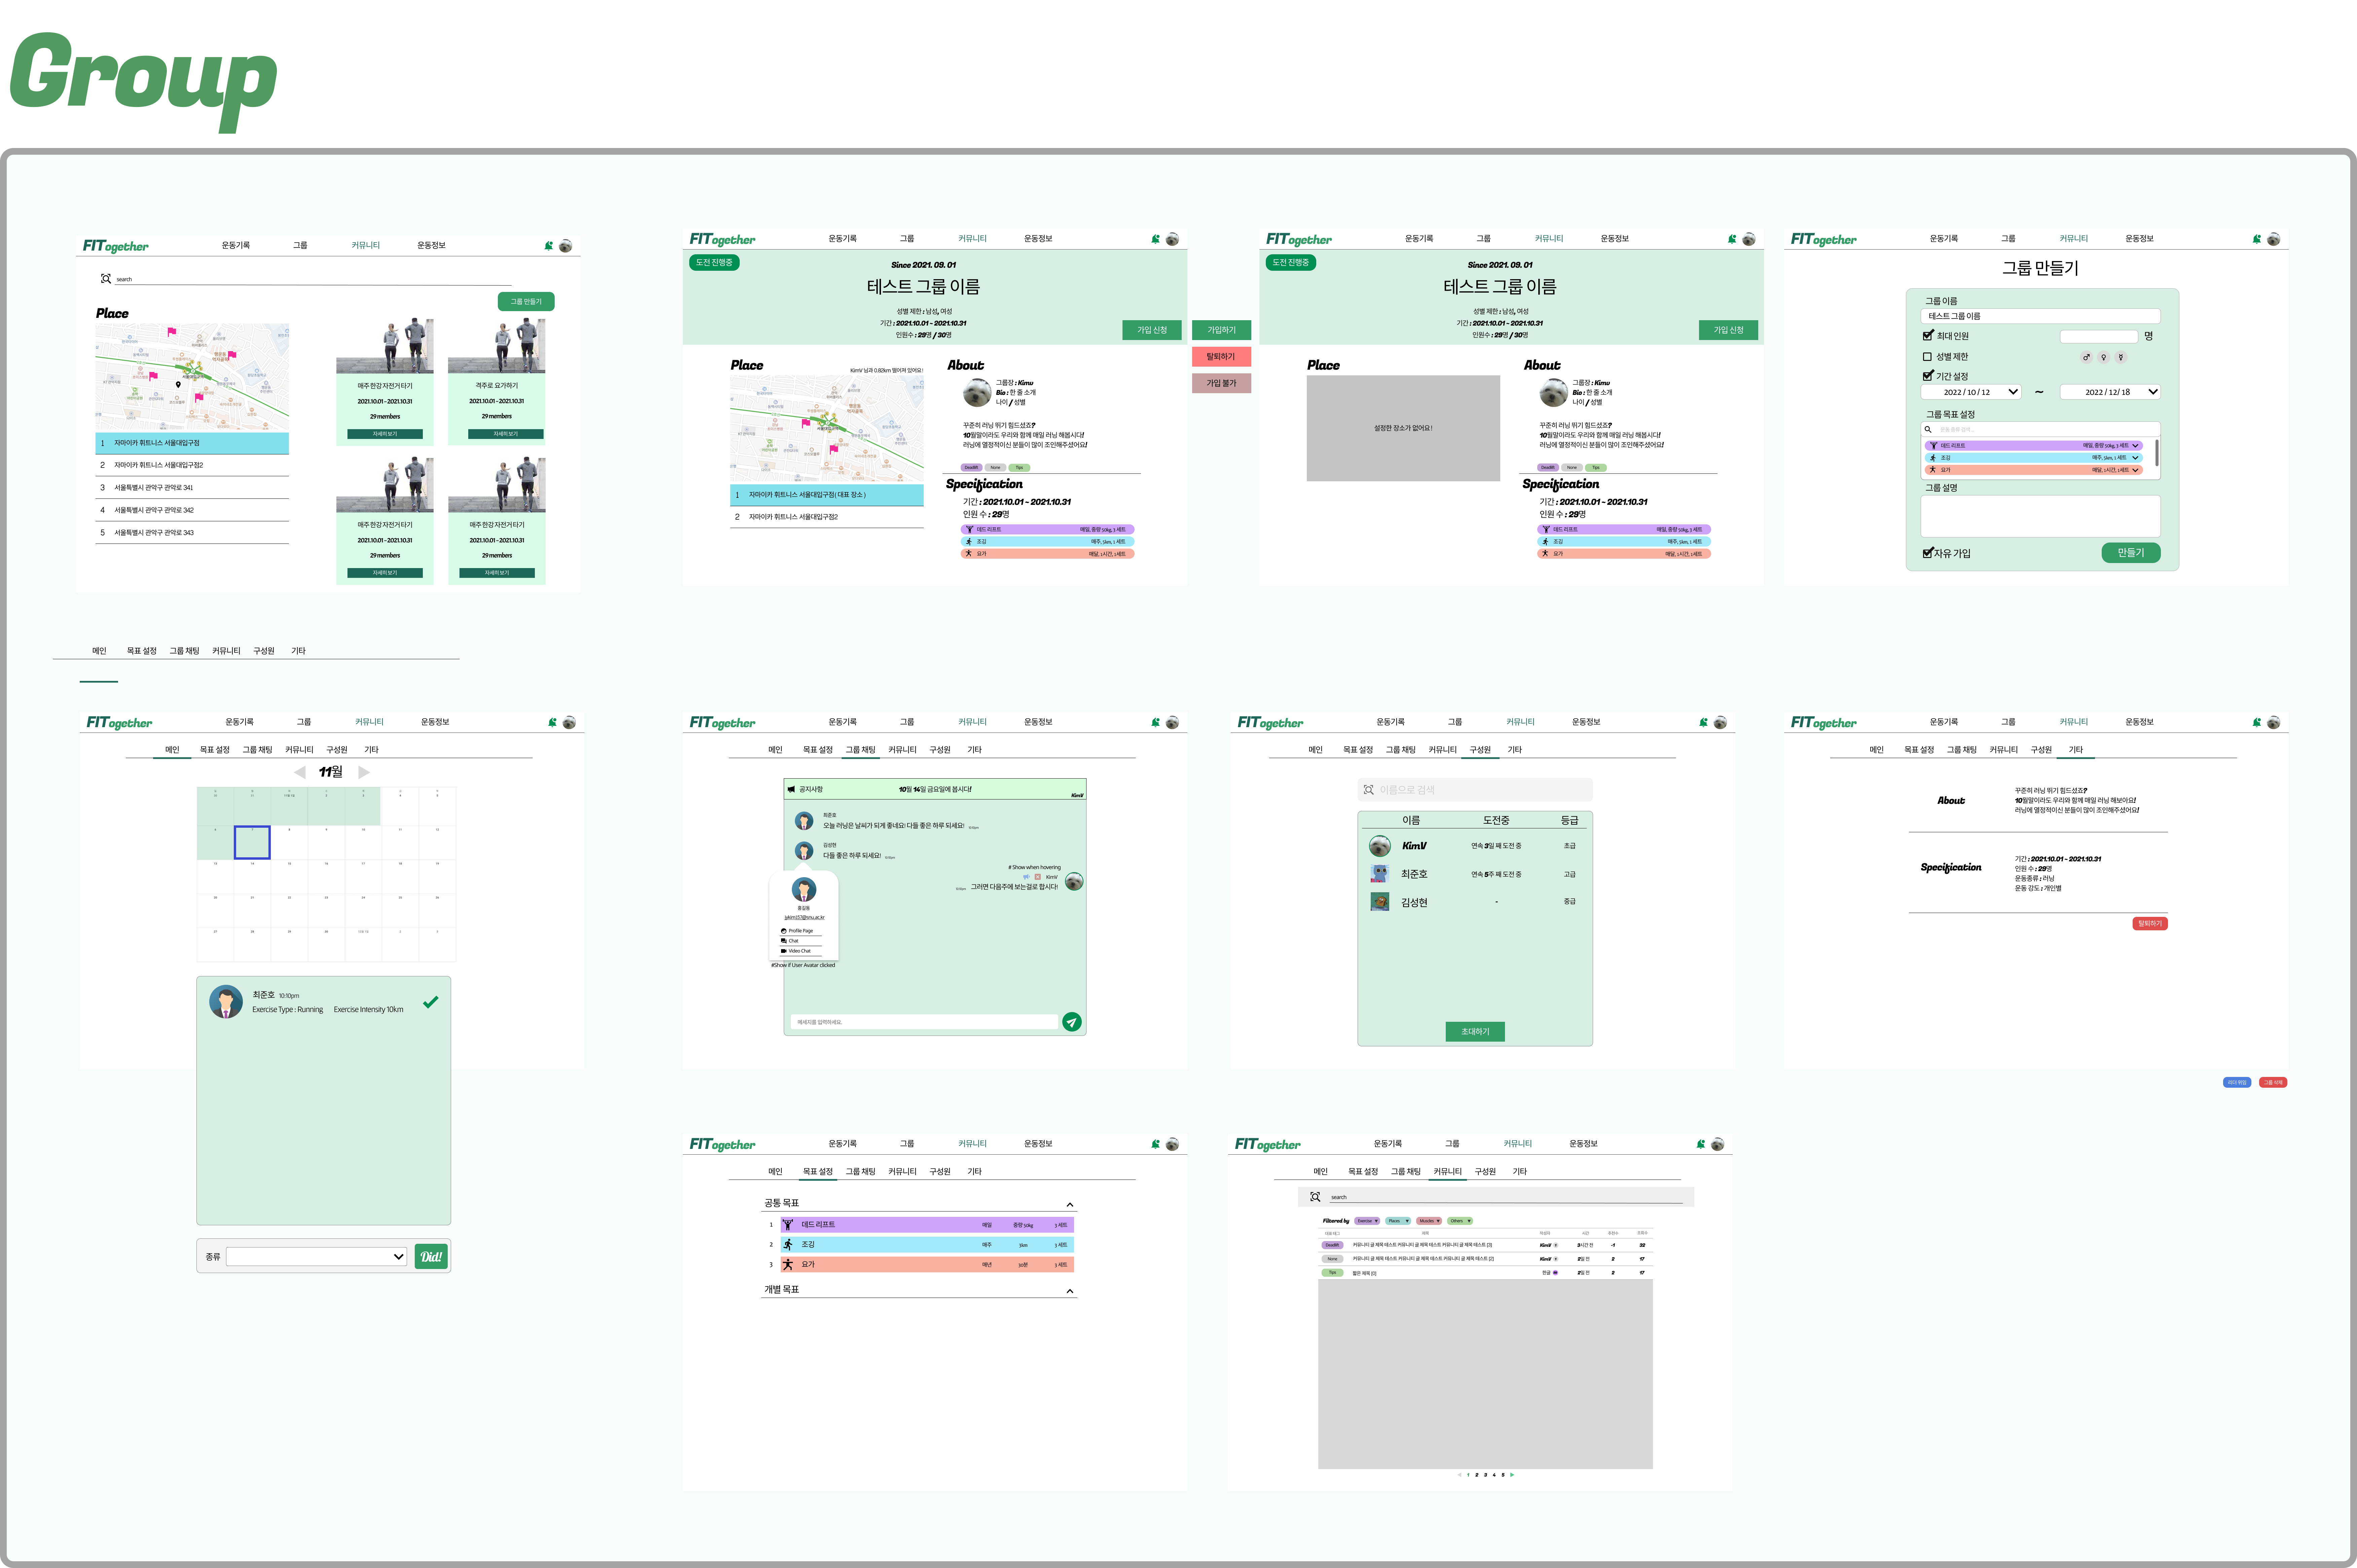This screenshot has width=2357, height=1568.
Task: Go to previous month with the calendar left arrow
Action: click(300, 772)
